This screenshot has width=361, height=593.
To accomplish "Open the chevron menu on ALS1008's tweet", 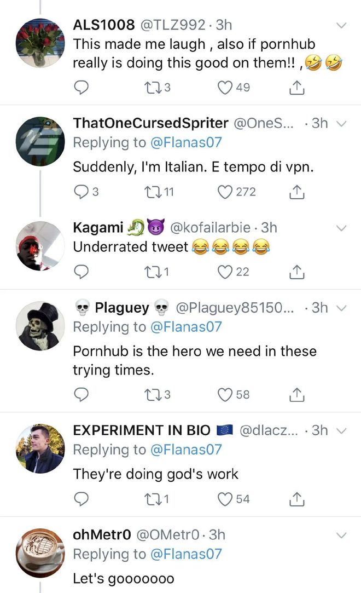I will [341, 25].
